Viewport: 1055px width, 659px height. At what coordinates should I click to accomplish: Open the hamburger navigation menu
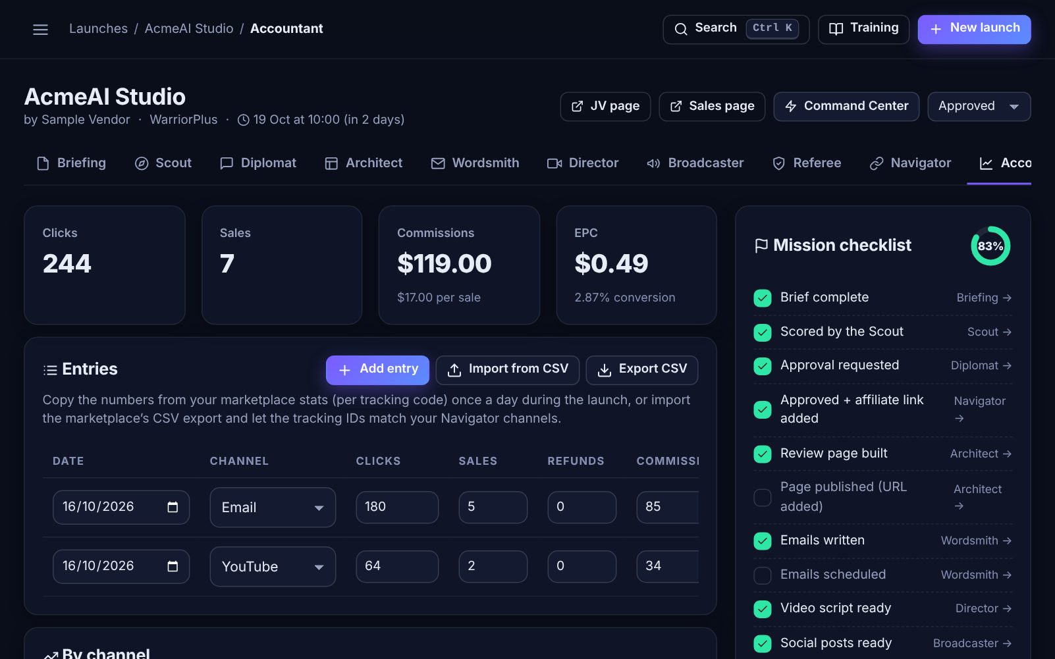40,30
